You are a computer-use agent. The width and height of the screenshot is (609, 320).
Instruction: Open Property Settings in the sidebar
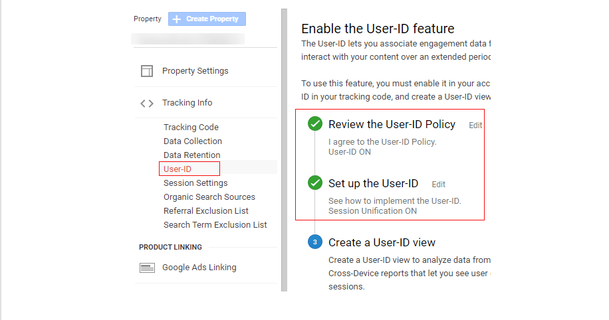[195, 71]
